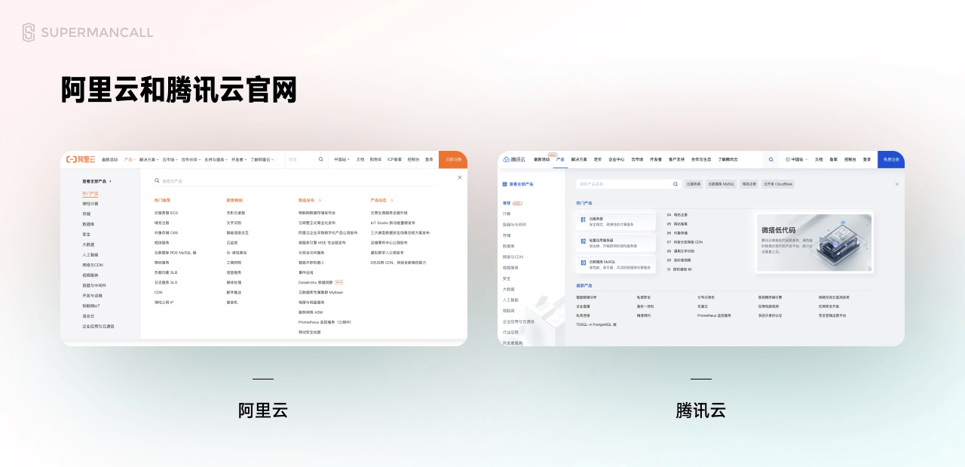The width and height of the screenshot is (965, 467).
Task: Click the Tencent Cloud 登录 link
Action: [867, 159]
